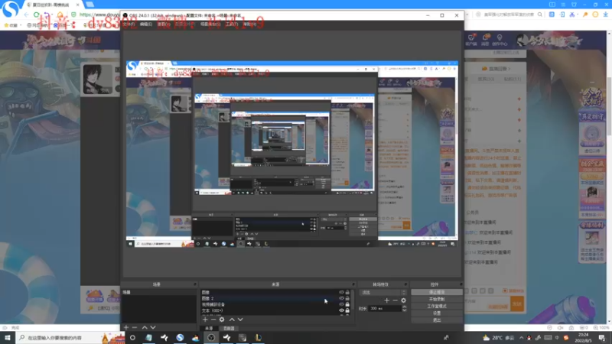
Task: Pop out the Scenes dock panel icon
Action: [x=195, y=284]
